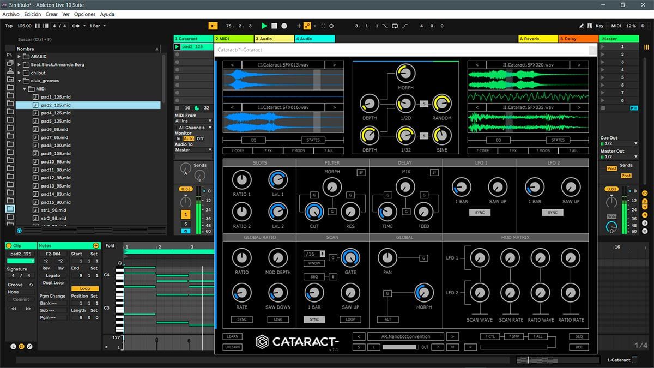Expand the chilout folder

click(x=19, y=73)
